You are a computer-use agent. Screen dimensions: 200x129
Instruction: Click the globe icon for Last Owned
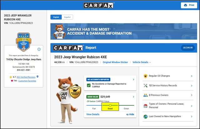click(146, 117)
